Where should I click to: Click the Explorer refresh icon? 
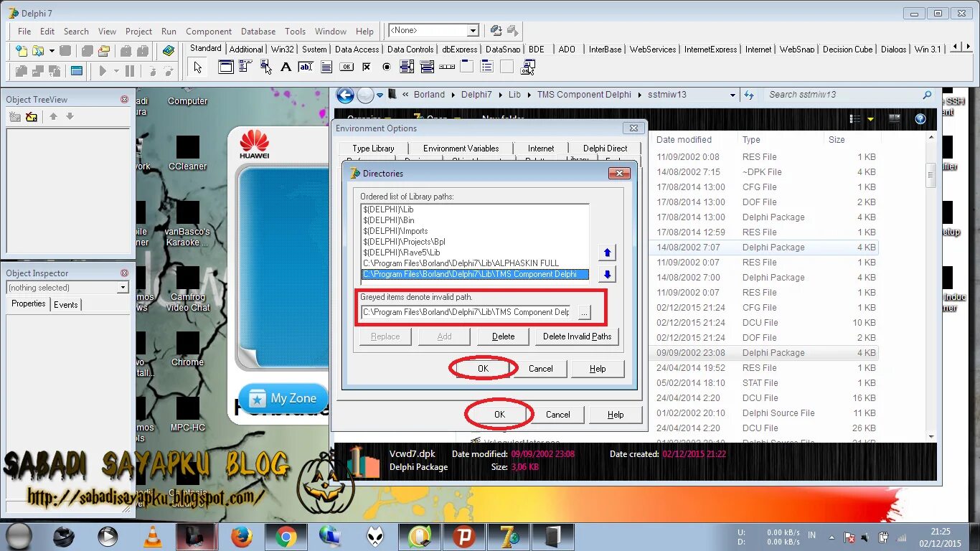point(749,95)
